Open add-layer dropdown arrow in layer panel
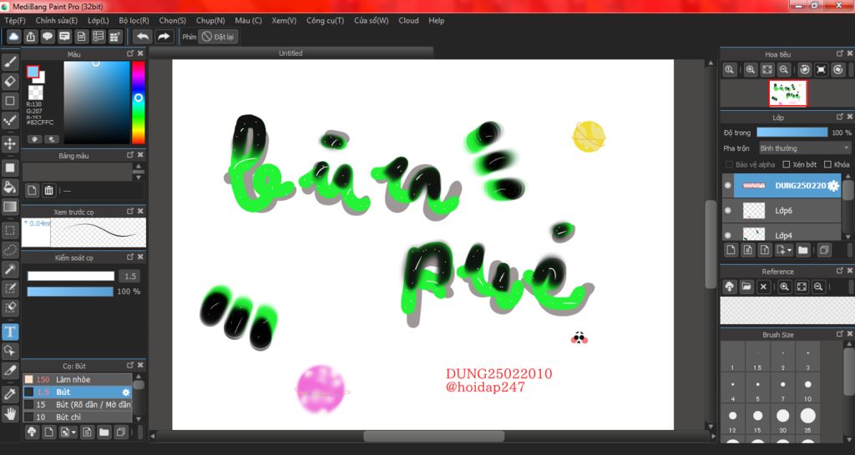Screen dimensions: 855x455 tap(790, 251)
